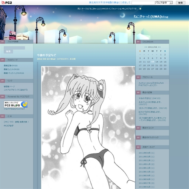
Task: Click calendar date 30
Action: [x=165, y=69]
